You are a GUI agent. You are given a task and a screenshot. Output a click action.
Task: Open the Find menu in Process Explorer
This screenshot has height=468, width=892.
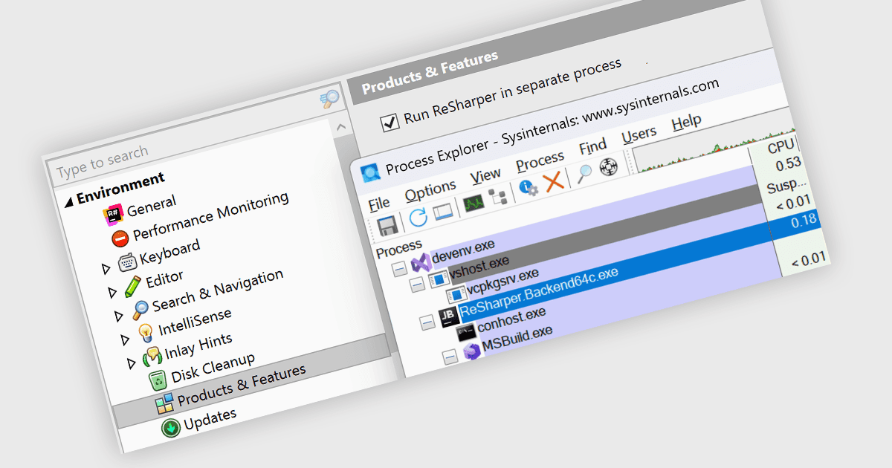pyautogui.click(x=592, y=146)
